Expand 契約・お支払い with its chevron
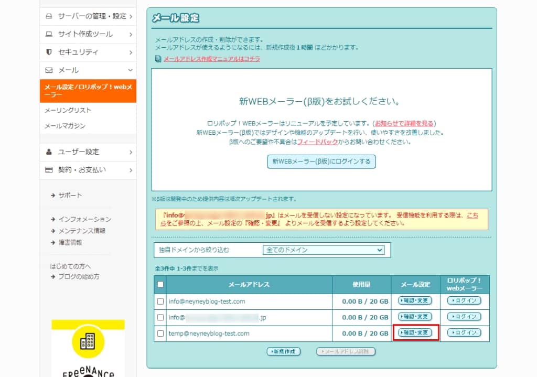This screenshot has width=537, height=377. click(x=131, y=170)
